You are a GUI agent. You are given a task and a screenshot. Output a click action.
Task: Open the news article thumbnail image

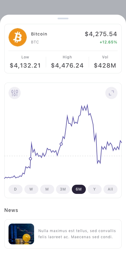point(21,234)
